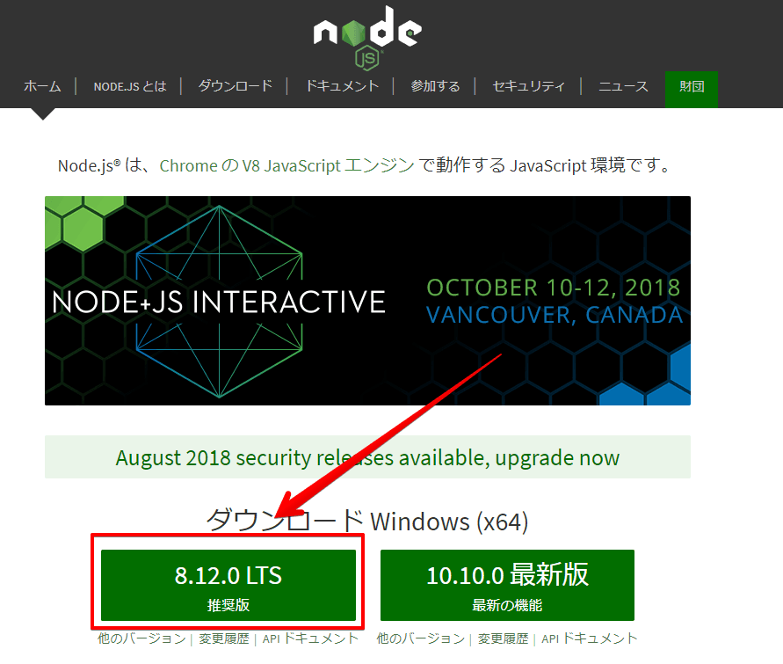Open 変更履歴 under the 最新版 button
The height and width of the screenshot is (664, 783).
503,638
